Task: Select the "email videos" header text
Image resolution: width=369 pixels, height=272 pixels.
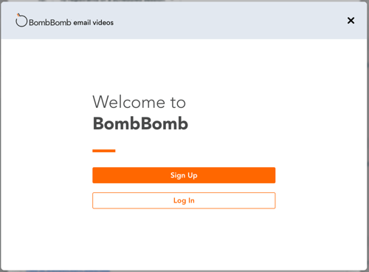Action: click(94, 23)
